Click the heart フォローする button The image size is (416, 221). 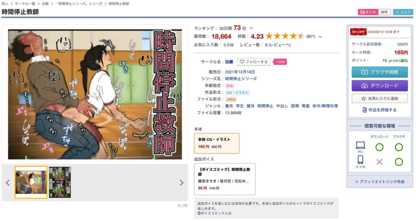pos(253,62)
